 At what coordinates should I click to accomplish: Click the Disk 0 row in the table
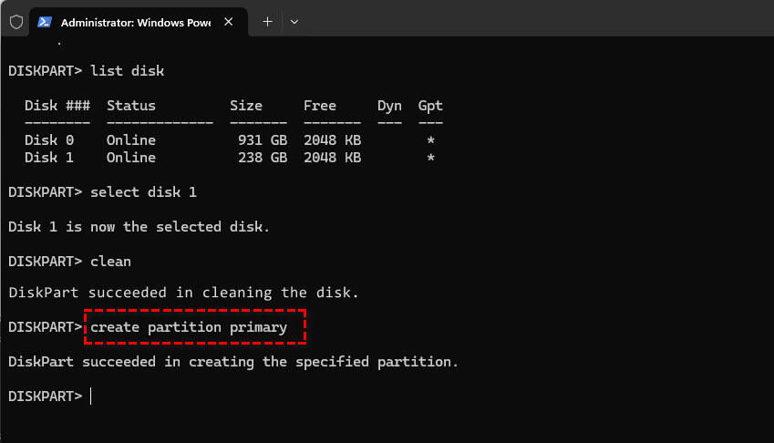[228, 140]
